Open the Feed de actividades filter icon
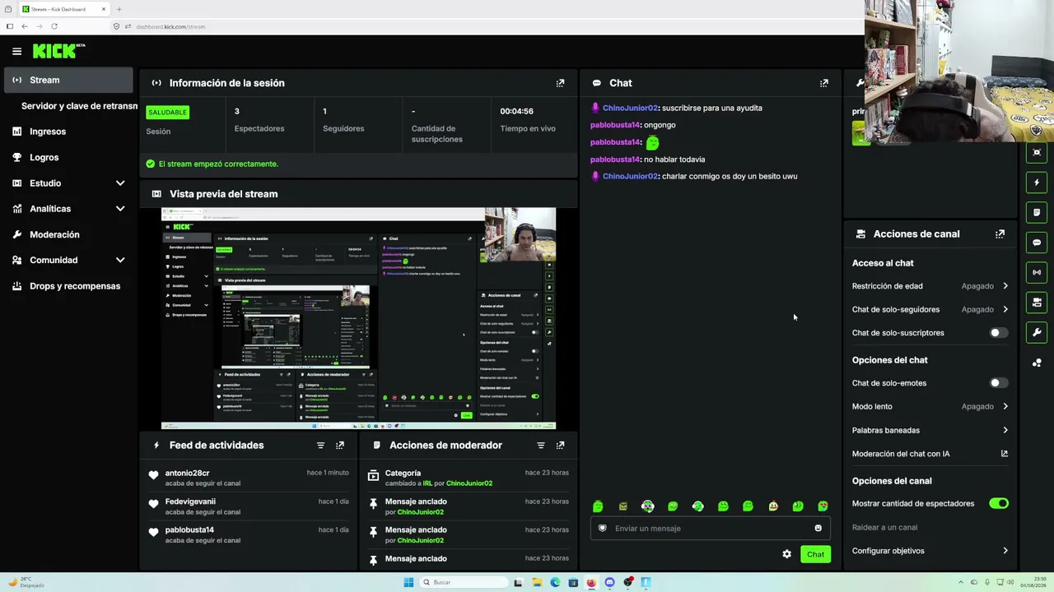This screenshot has height=592, width=1054. point(320,445)
